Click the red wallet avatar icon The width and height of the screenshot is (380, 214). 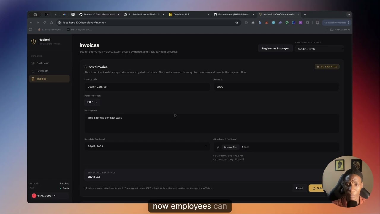click(x=34, y=196)
